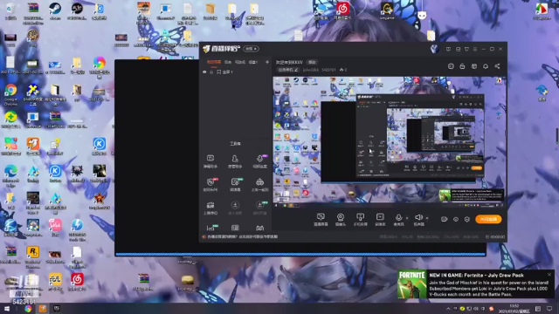Close the Fortnite July Crew Pack notification
Screen dimensions: 559x314
[x=549, y=275]
